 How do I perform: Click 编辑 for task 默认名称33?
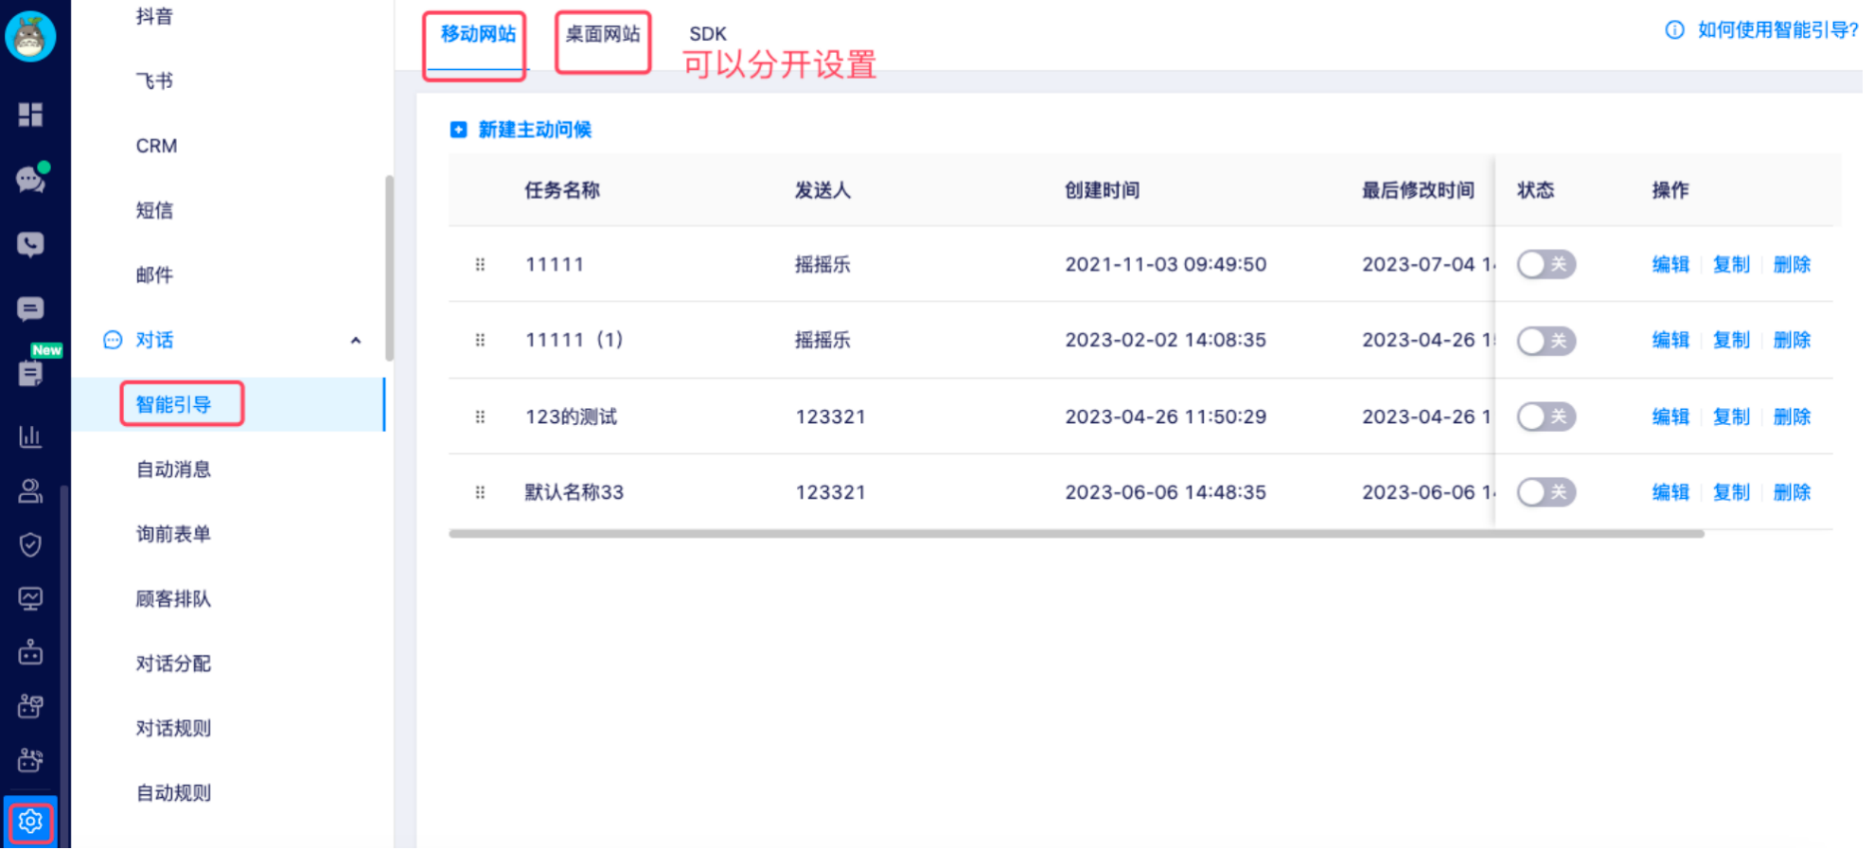(1671, 492)
